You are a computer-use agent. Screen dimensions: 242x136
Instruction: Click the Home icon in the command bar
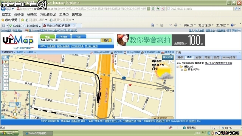(153, 25)
